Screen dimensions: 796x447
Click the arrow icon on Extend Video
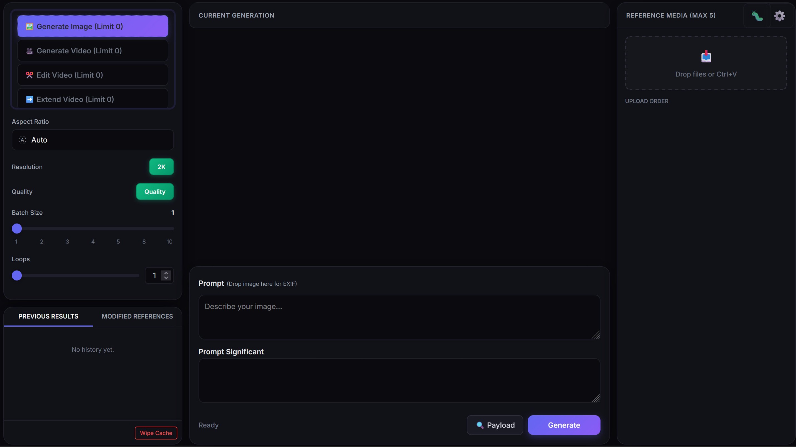(x=29, y=100)
